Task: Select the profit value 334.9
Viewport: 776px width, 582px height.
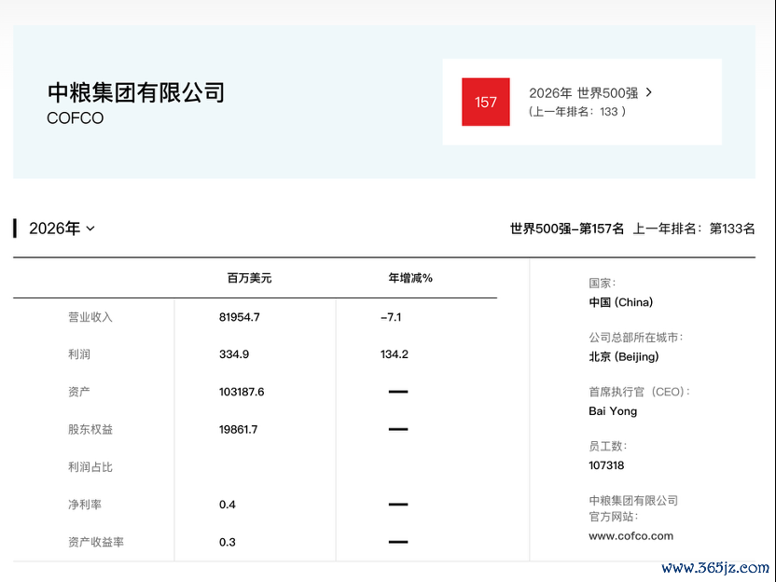Action: point(234,354)
